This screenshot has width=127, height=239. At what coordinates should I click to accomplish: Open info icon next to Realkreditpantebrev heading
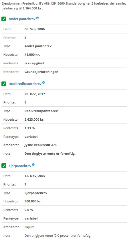[43, 83]
